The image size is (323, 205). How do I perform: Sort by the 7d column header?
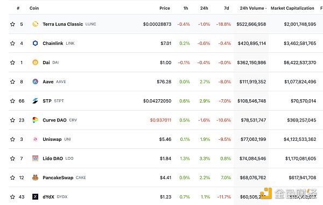227,8
